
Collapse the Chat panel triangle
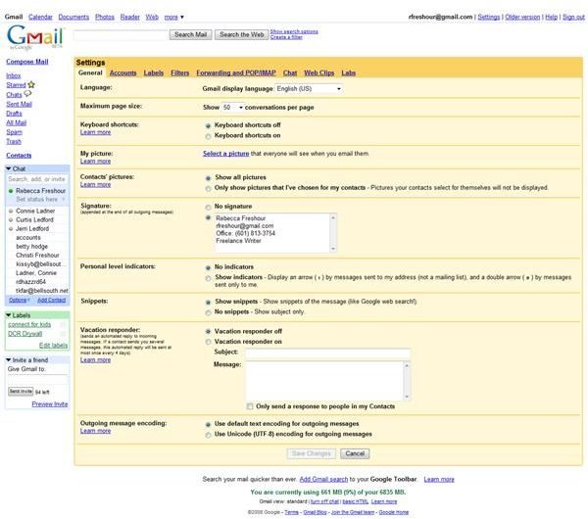point(9,168)
